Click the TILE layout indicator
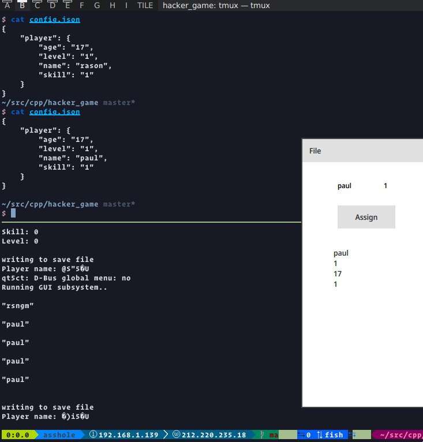The image size is (423, 442). [x=145, y=5]
